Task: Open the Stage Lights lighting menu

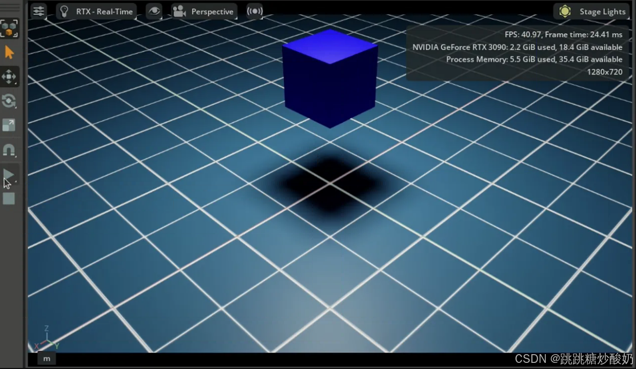Action: [x=592, y=11]
